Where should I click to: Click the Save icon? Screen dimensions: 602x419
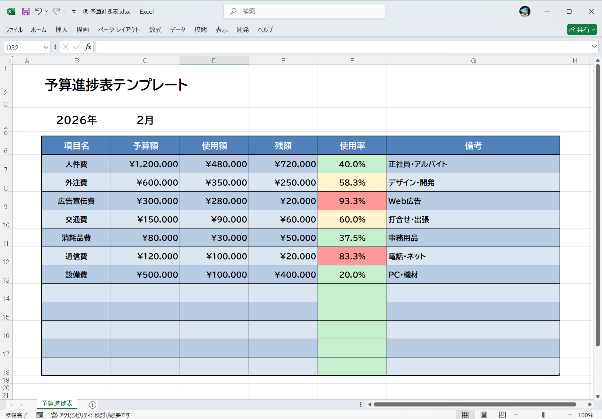click(x=25, y=11)
